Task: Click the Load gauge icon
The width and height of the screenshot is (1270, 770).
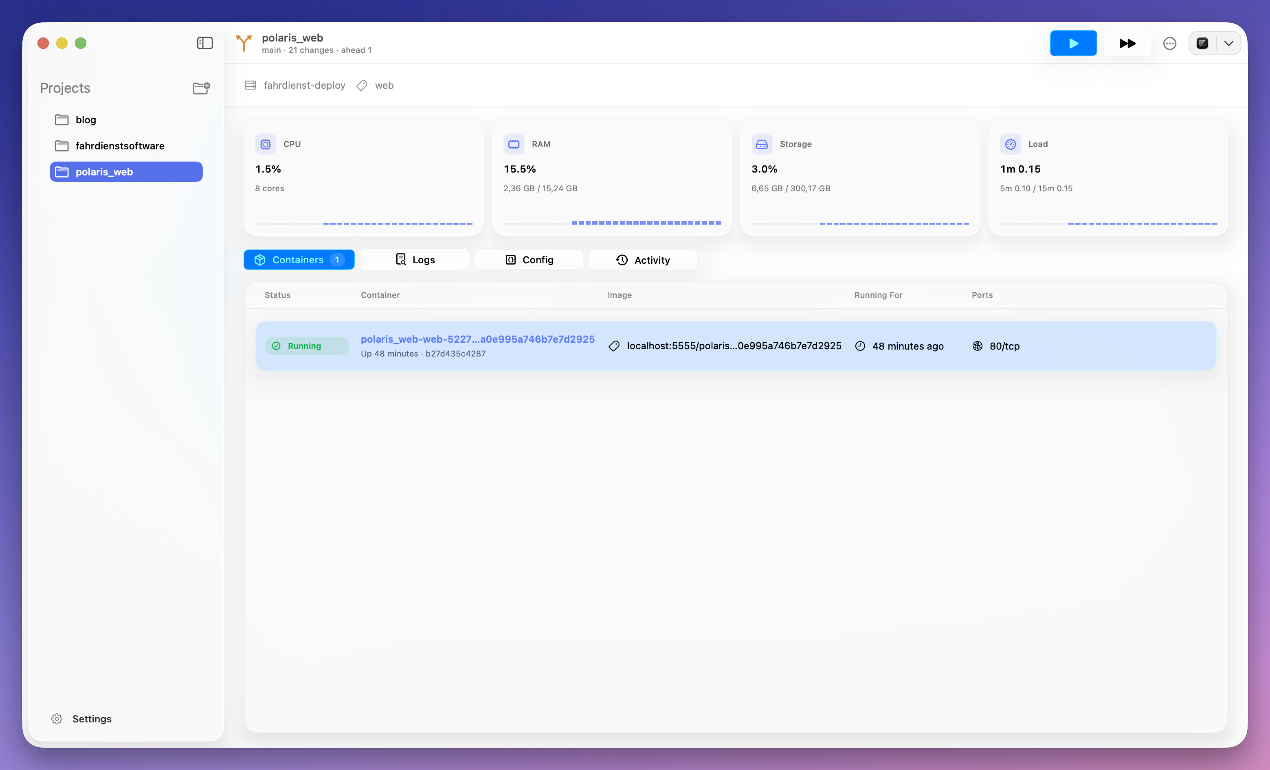Action: 1010,144
